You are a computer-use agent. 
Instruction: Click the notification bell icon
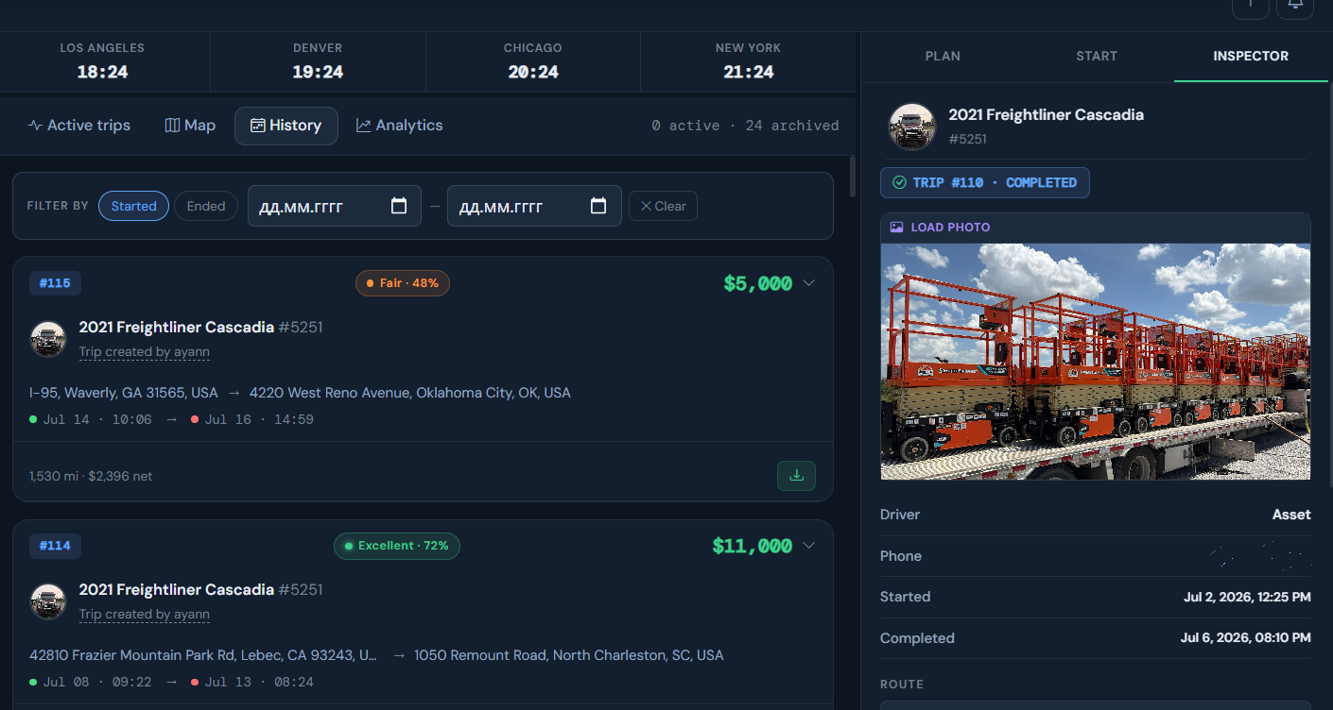pos(1295,5)
